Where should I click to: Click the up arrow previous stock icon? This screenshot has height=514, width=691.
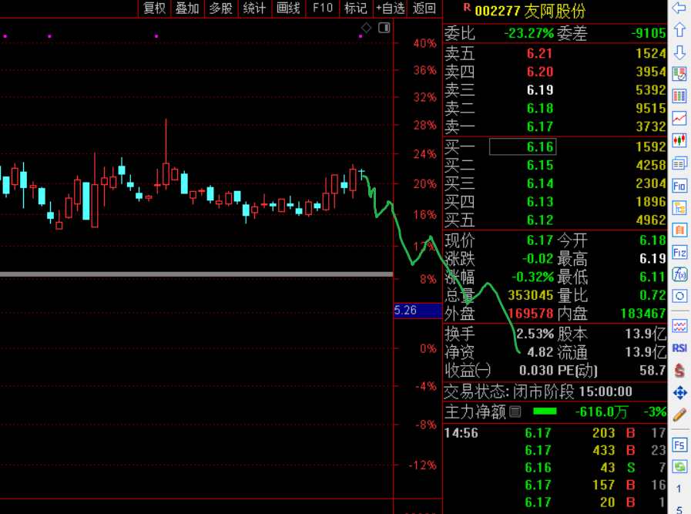pos(679,30)
